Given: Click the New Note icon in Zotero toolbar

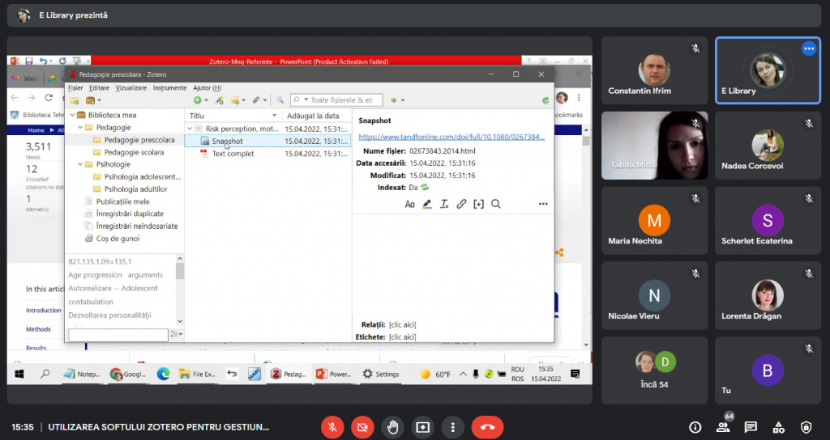Looking at the screenshot, I should tap(237, 100).
